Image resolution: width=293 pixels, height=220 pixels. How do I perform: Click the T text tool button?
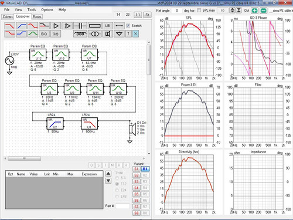tap(128, 34)
